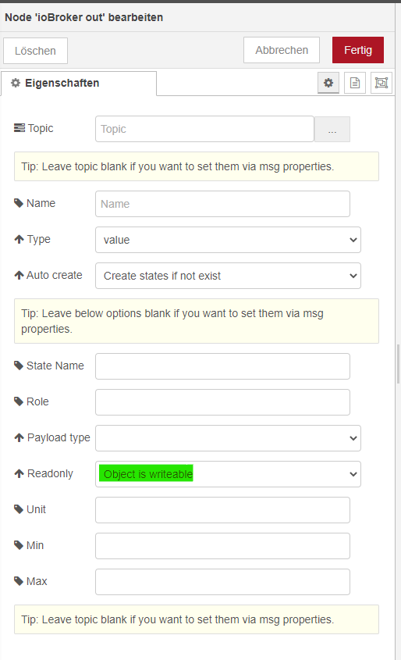Switch to the Eigenschaften tab
Screen dimensions: 401x660
click(x=79, y=84)
